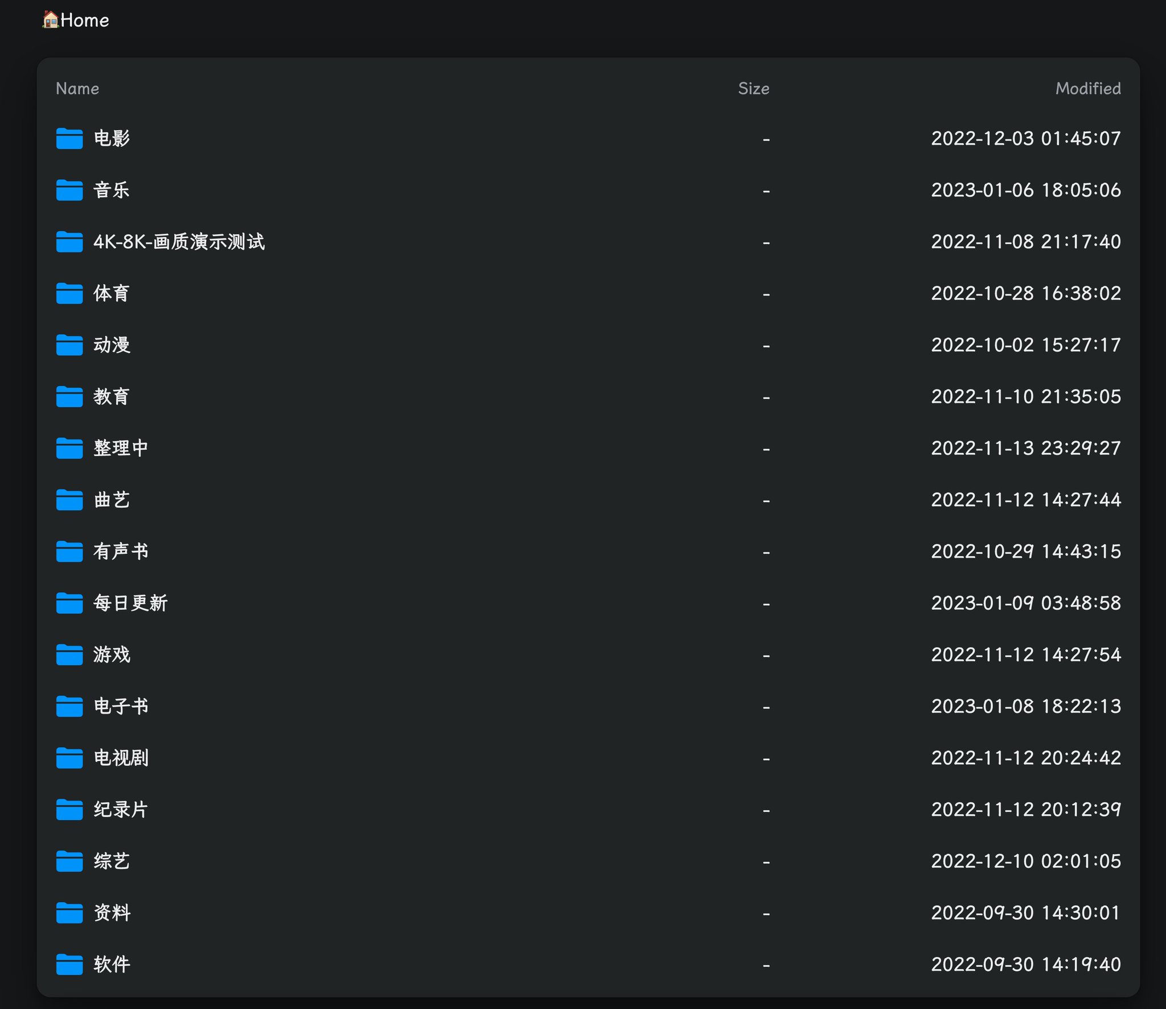The height and width of the screenshot is (1009, 1166).
Task: Click the 教育 folder icon
Action: (68, 396)
